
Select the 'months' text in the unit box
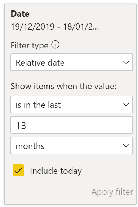pyautogui.click(x=30, y=146)
